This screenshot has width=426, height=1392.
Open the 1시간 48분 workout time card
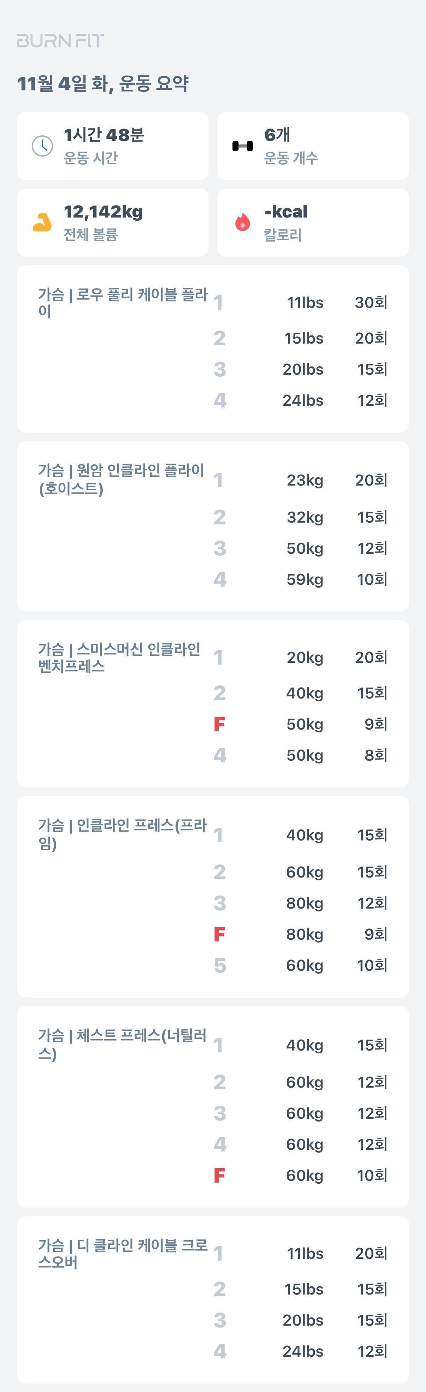click(112, 146)
